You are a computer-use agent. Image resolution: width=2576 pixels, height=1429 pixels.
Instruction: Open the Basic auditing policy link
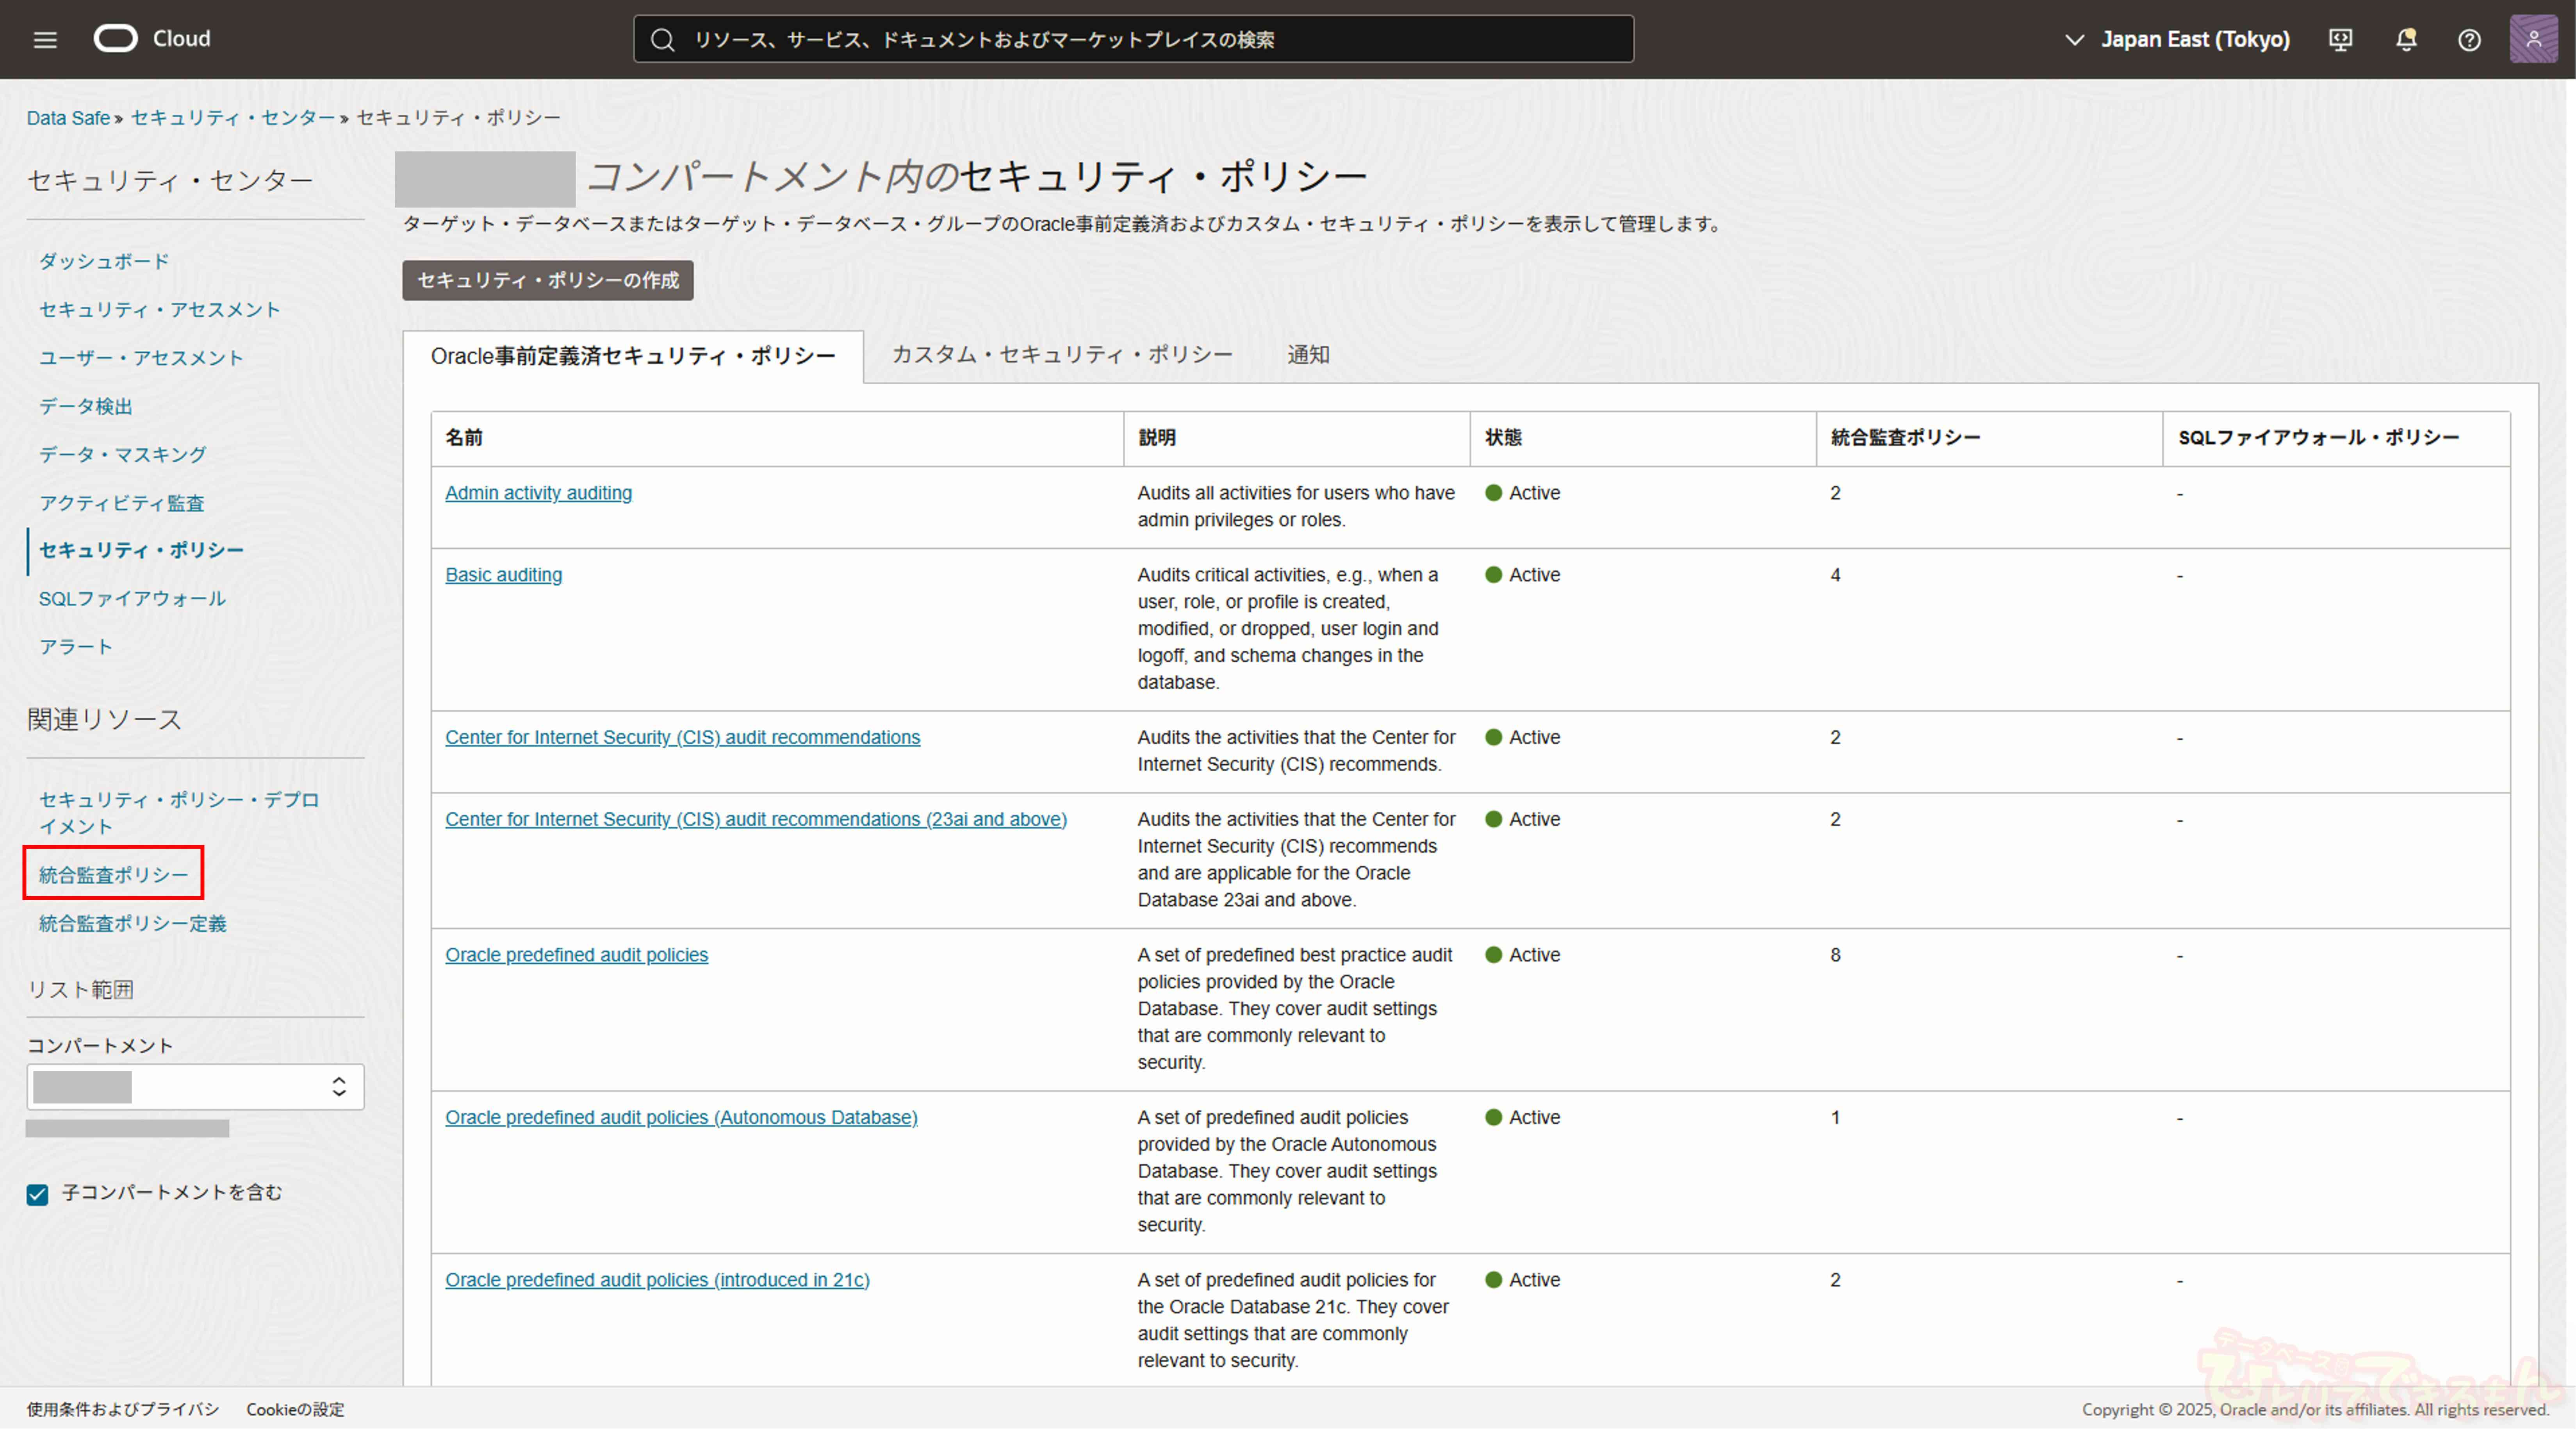click(x=503, y=575)
